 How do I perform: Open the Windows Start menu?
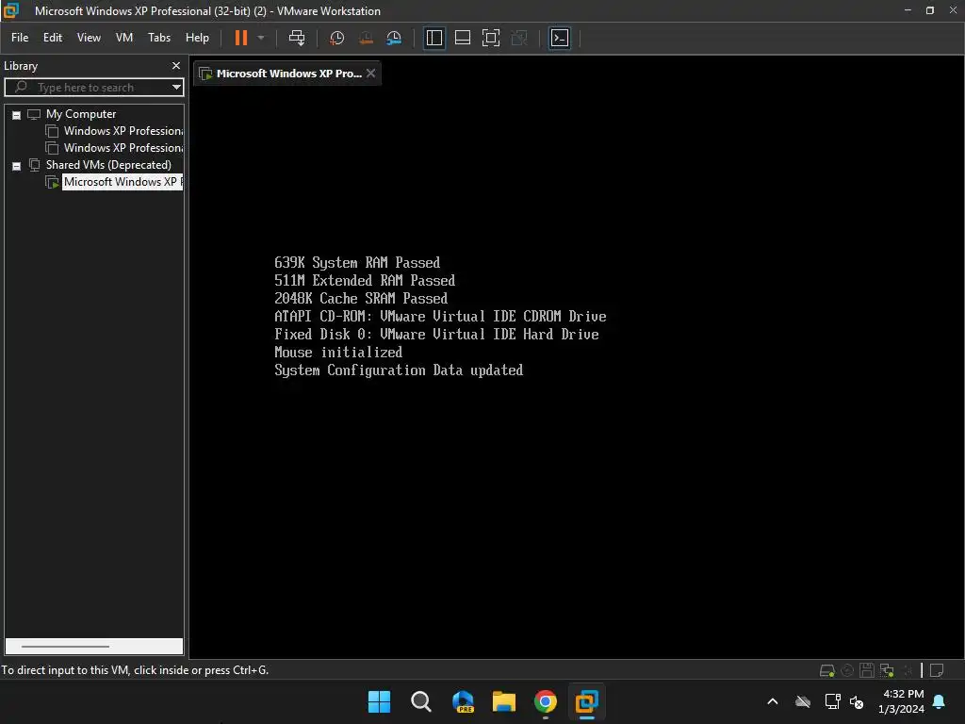tap(379, 701)
